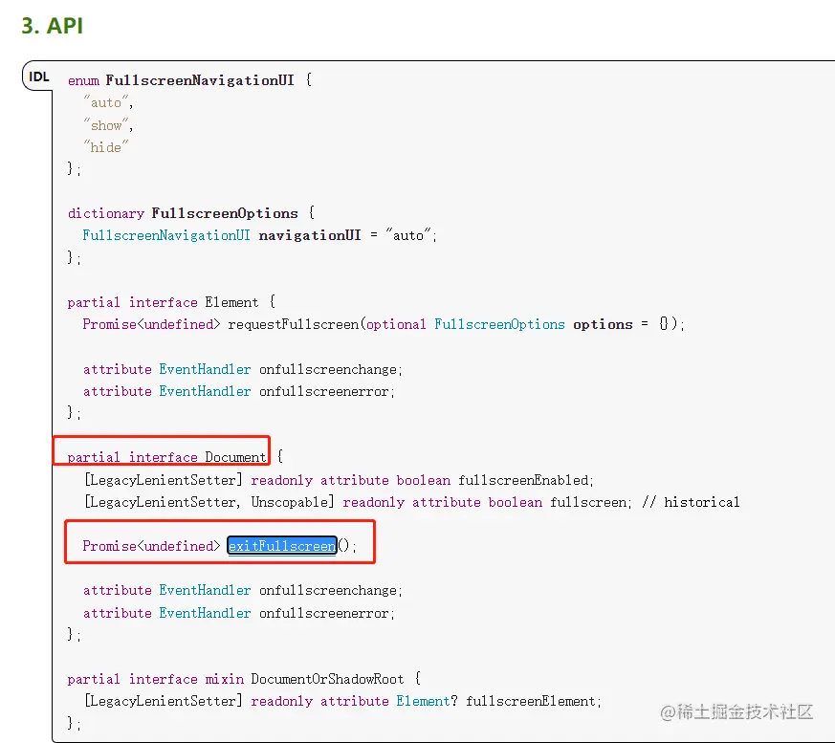
Task: Click the Element interface name
Action: (x=231, y=302)
